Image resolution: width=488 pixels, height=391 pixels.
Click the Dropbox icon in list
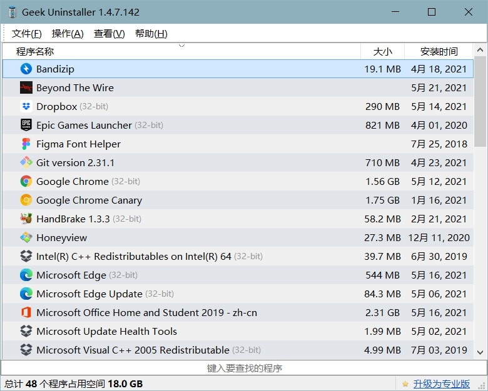(26, 106)
